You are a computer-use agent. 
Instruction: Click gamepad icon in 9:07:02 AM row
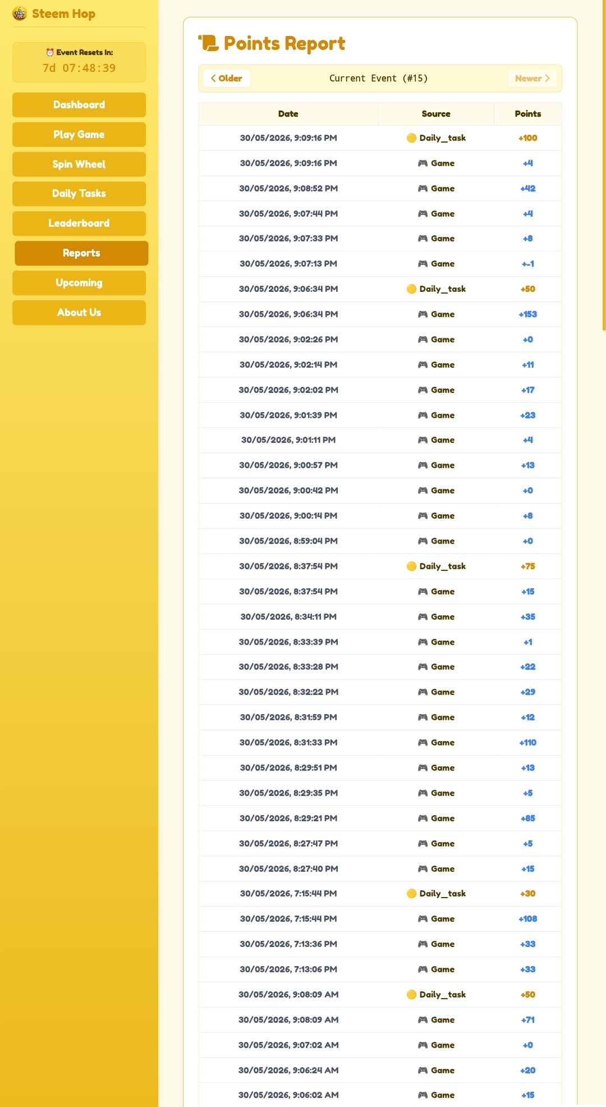point(423,1045)
